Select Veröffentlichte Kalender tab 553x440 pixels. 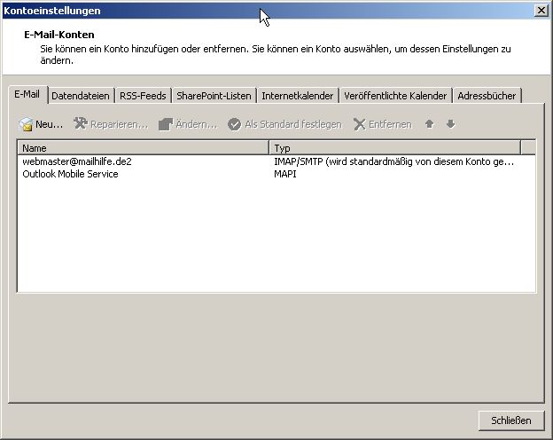pos(395,96)
